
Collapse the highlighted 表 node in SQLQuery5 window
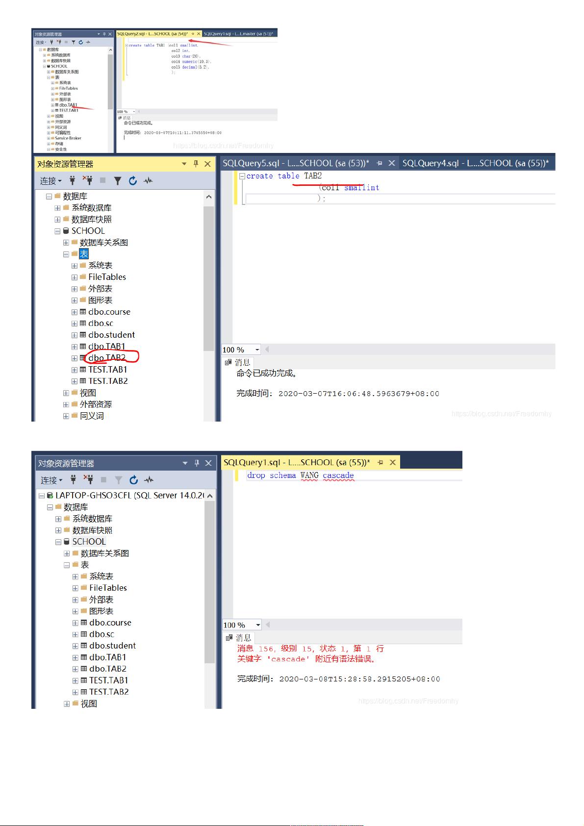(x=66, y=254)
